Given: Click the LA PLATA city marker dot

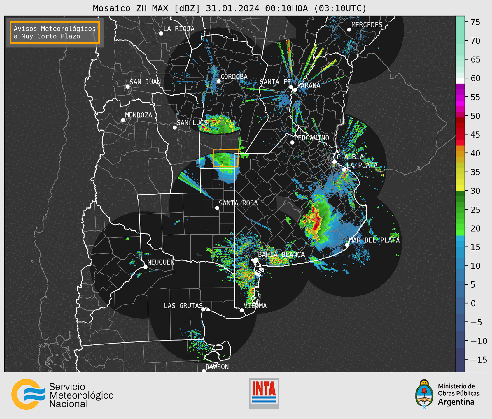Looking at the screenshot, I should (x=344, y=170).
